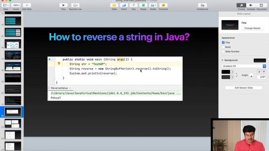Click the first gradient color well
This screenshot has width=269, height=151.
(x=226, y=72)
